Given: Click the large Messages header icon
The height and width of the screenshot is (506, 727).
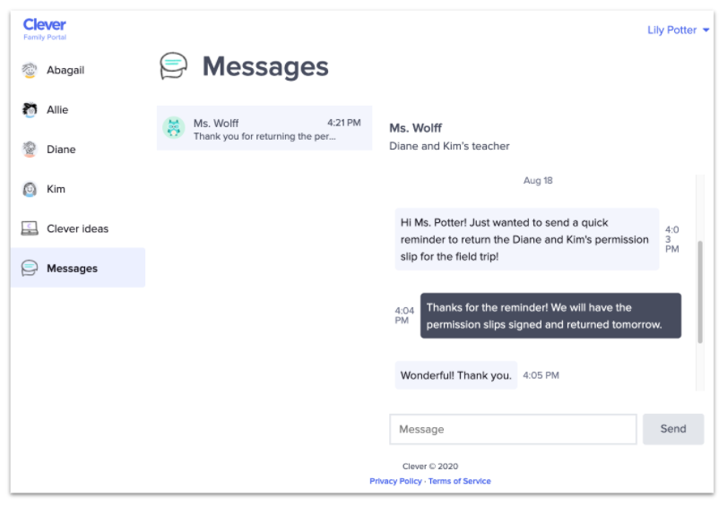Looking at the screenshot, I should [x=174, y=65].
